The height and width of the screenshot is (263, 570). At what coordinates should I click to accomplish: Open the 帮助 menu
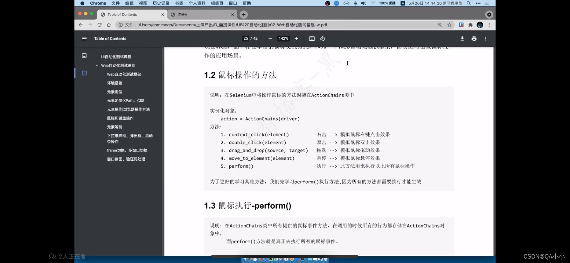pos(247,3)
